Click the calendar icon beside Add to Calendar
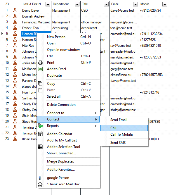 (40, 134)
